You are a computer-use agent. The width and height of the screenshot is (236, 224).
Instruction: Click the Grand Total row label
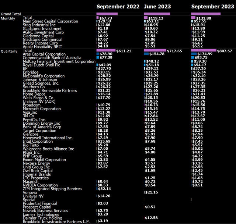coord(11,14)
